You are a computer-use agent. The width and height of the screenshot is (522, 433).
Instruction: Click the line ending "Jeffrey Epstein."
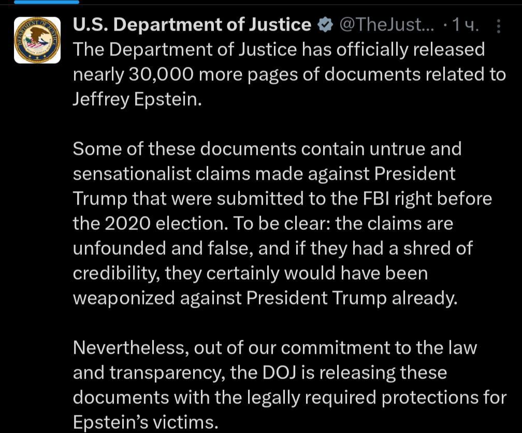click(137, 99)
